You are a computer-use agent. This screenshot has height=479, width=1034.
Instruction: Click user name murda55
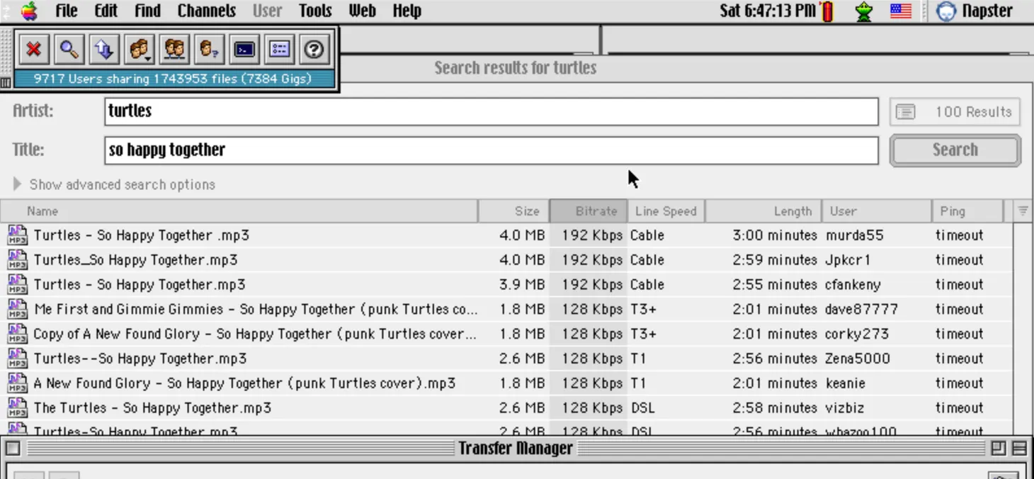[x=854, y=235]
